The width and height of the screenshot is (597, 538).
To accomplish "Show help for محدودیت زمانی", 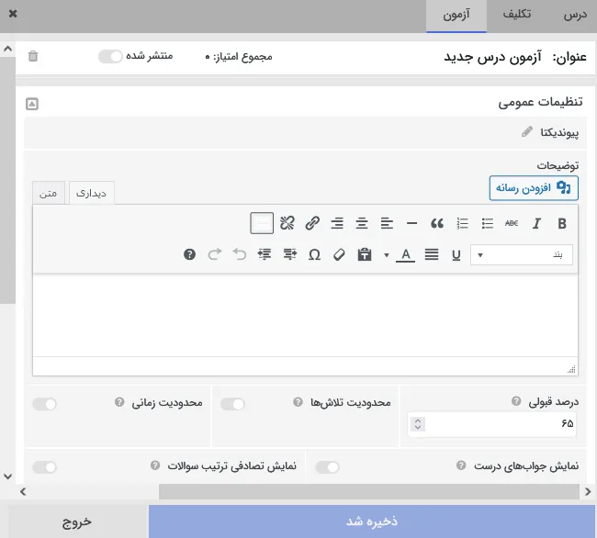I will (x=119, y=402).
